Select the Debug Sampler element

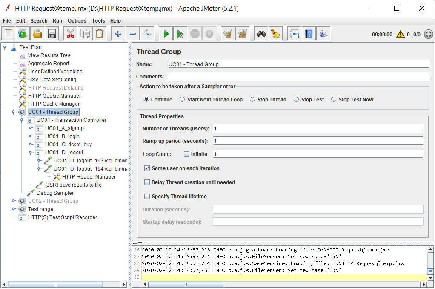pos(55,193)
